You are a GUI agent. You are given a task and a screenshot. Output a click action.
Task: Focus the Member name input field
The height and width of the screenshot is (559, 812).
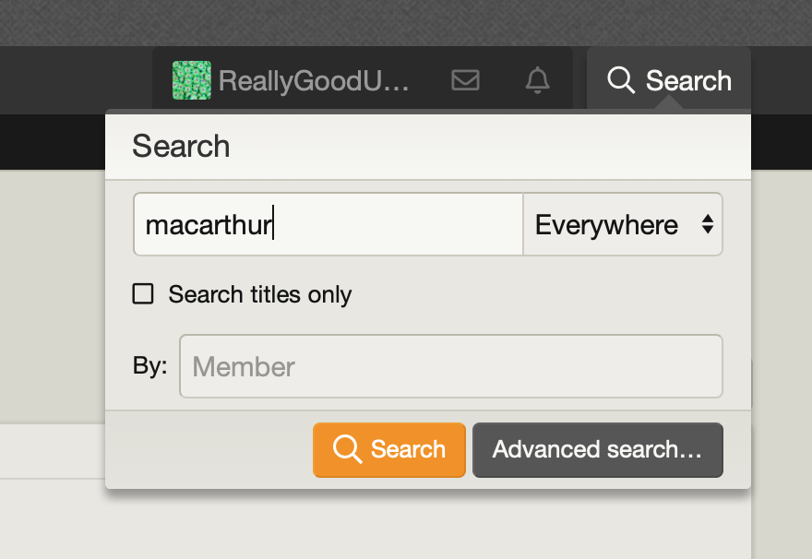pyautogui.click(x=450, y=366)
